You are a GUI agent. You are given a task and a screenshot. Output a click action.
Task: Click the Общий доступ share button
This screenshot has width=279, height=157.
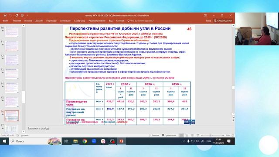(223, 20)
